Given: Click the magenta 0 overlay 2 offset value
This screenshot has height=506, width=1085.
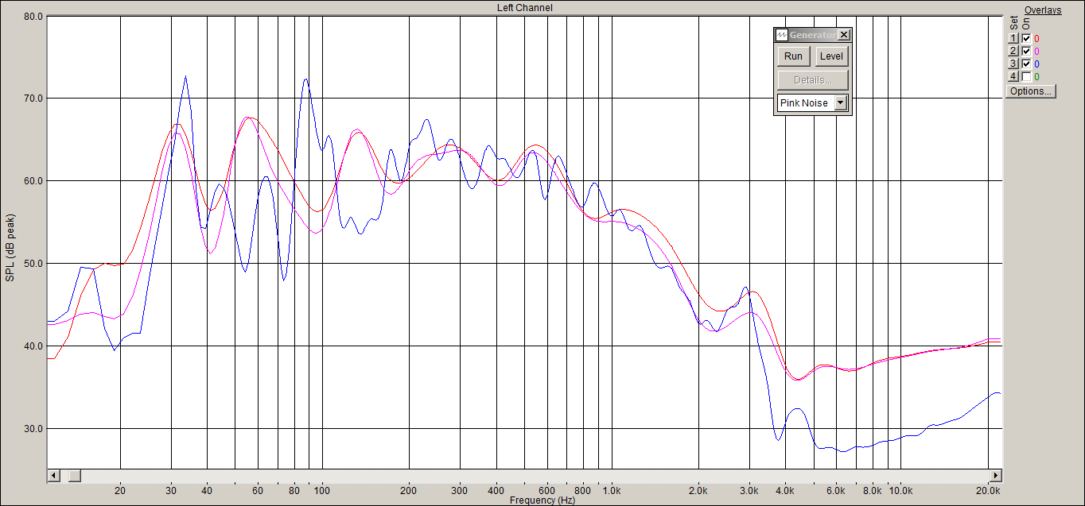Looking at the screenshot, I should click(1036, 51).
